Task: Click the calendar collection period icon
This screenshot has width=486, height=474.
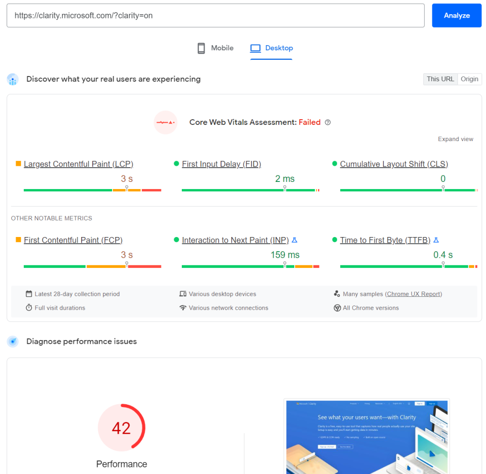Action: pyautogui.click(x=29, y=294)
